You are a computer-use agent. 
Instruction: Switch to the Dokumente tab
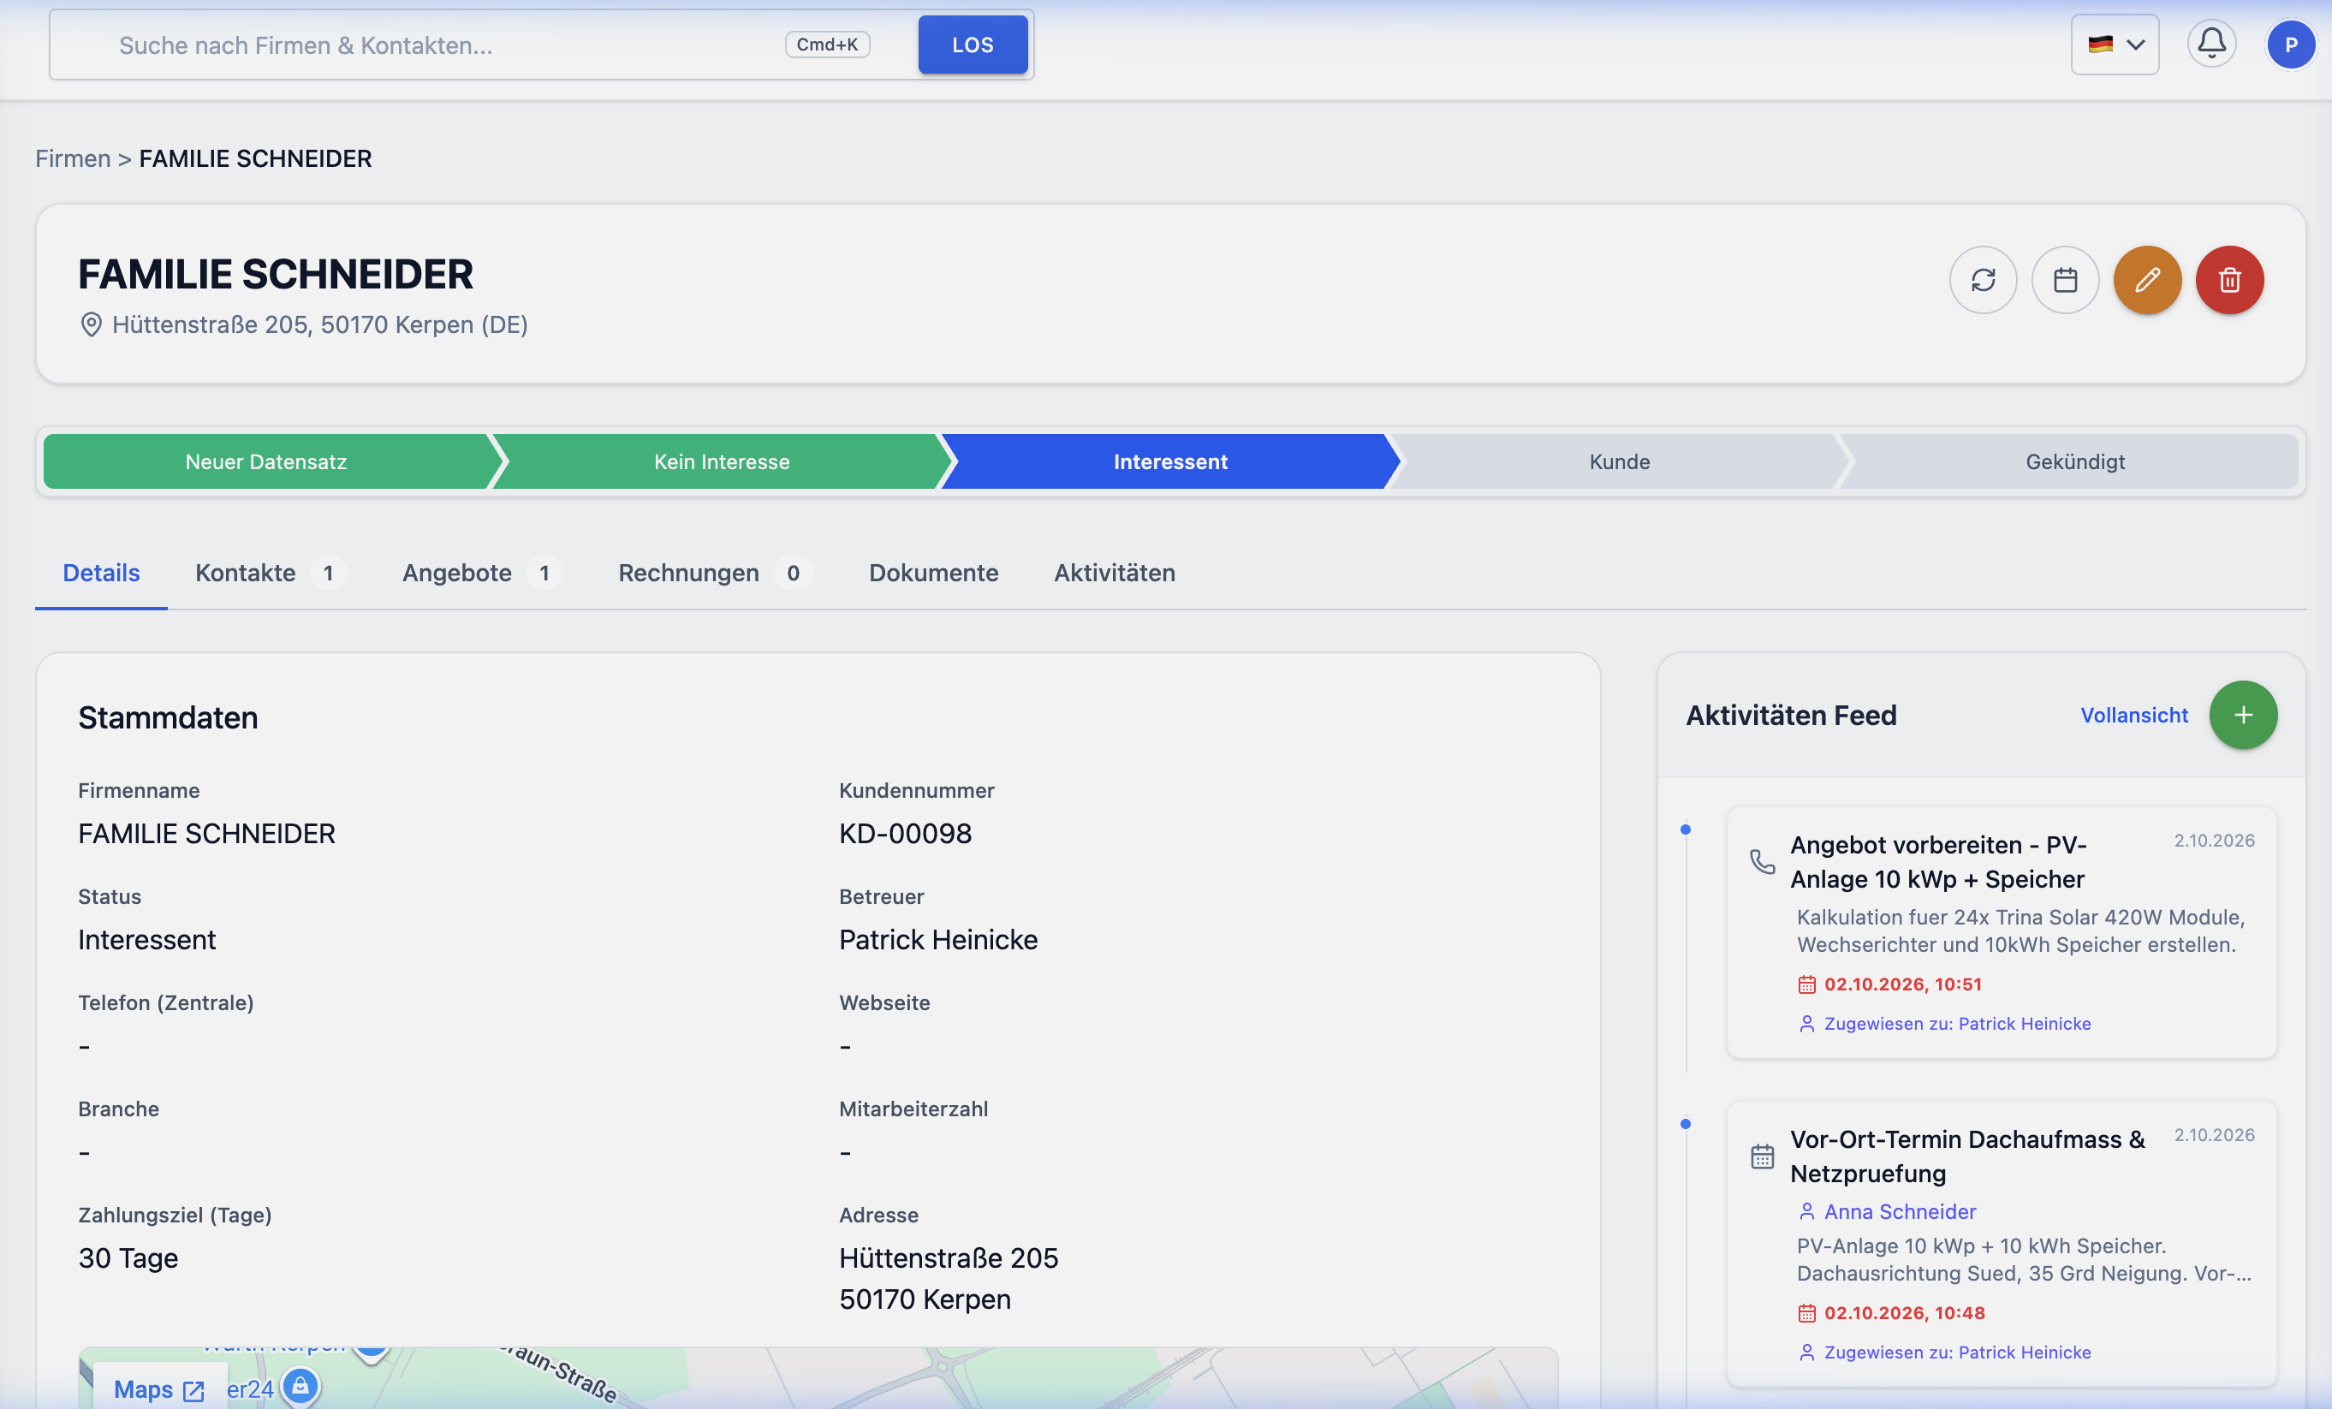click(x=933, y=573)
